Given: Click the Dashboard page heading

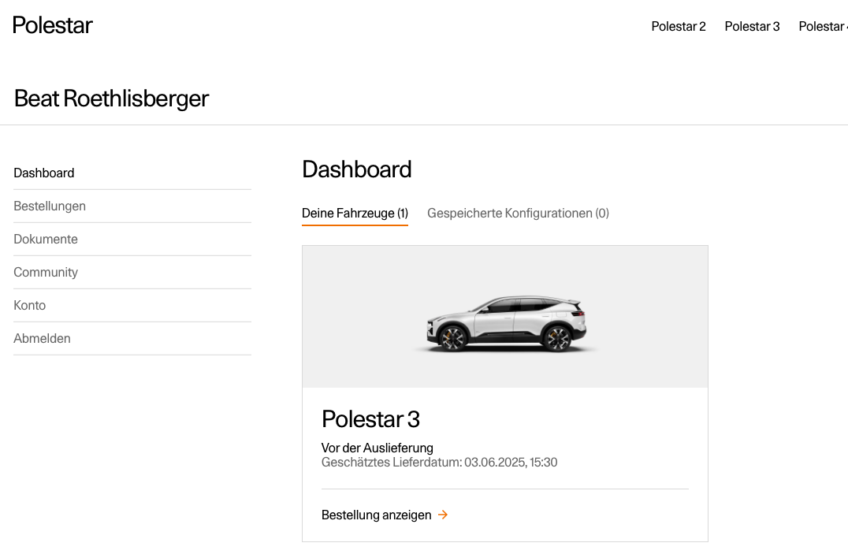Looking at the screenshot, I should click(x=356, y=169).
